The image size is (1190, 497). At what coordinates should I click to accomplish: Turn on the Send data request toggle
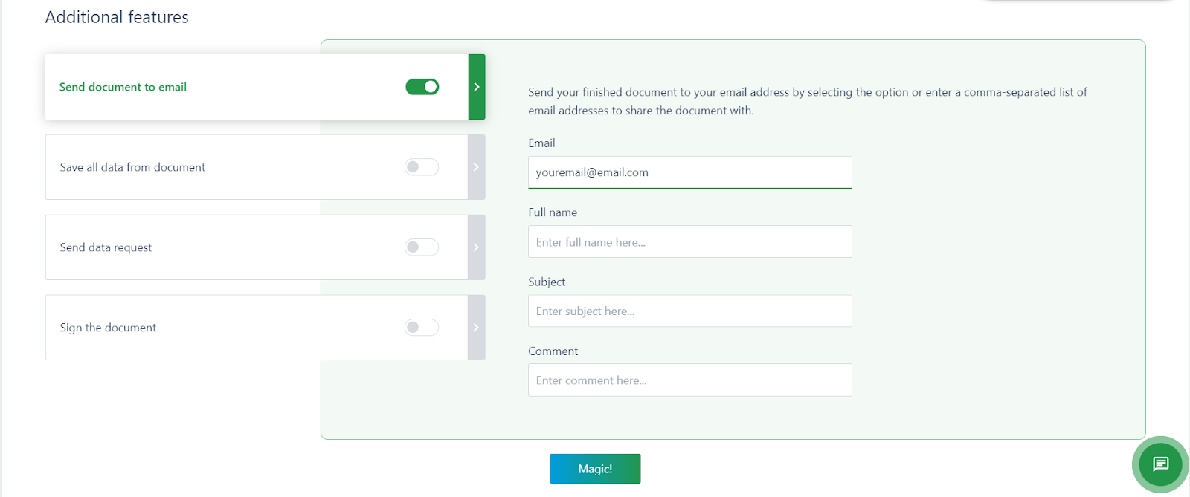pos(422,247)
